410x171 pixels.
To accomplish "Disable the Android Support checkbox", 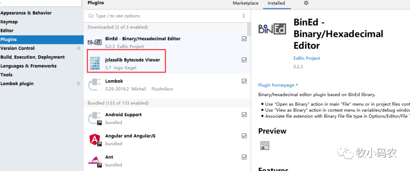I will coord(244,115).
